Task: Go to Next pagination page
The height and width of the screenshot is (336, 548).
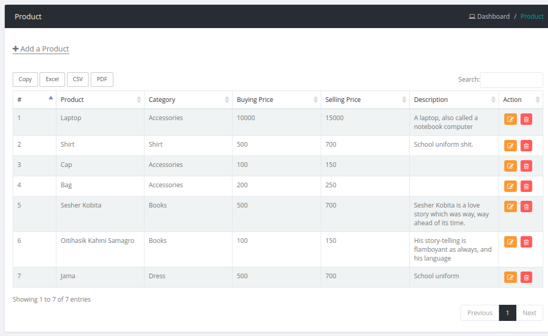Action: 529,313
